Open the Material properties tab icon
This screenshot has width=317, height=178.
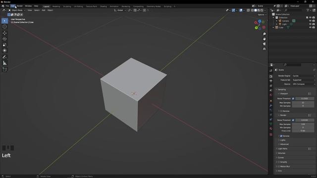(x=271, y=129)
